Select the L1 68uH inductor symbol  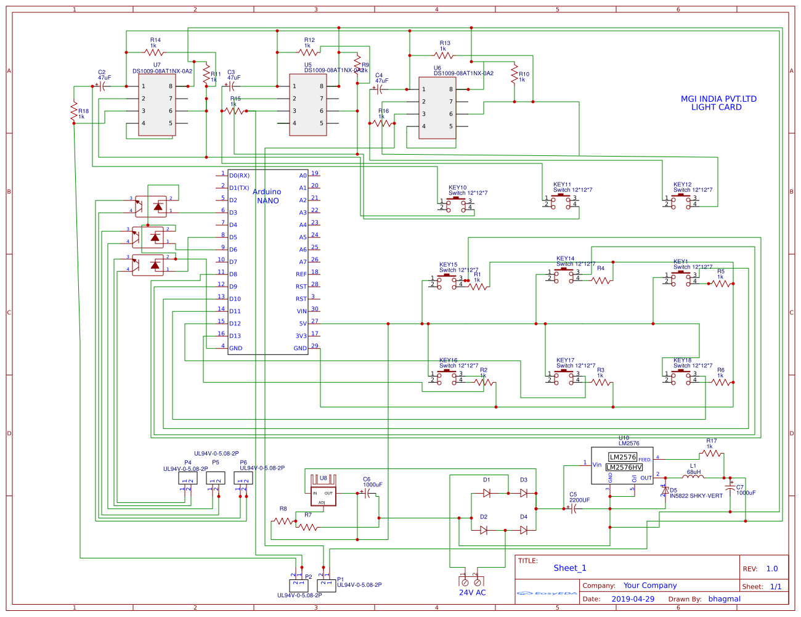pos(694,475)
